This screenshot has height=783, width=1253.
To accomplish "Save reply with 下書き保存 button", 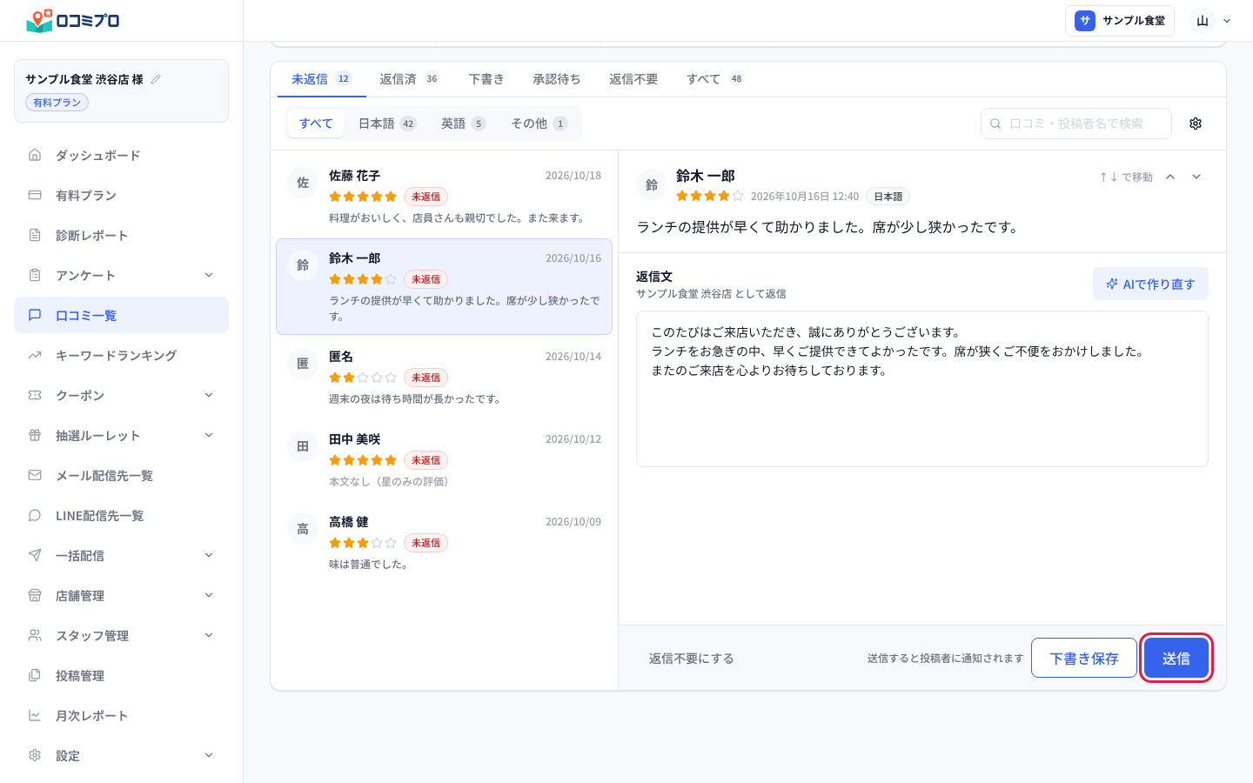I will pos(1084,658).
